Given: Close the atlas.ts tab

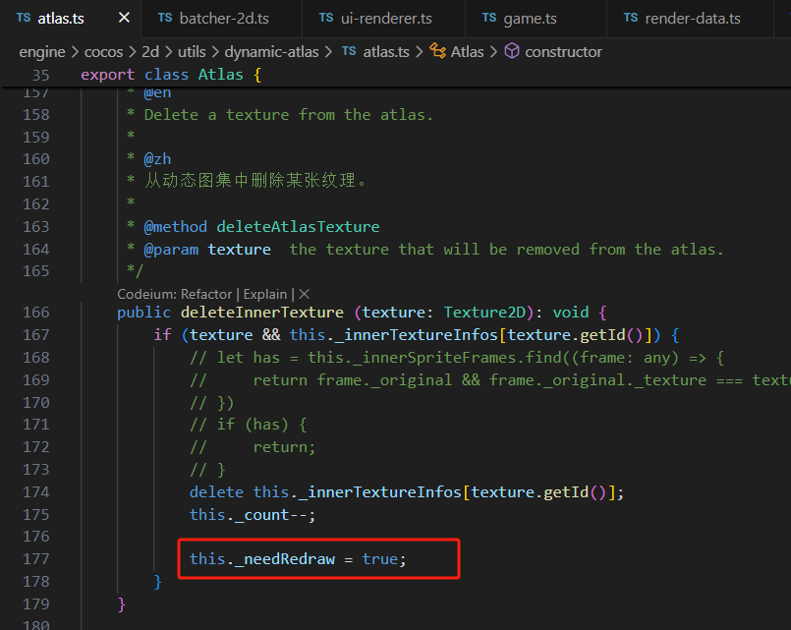Looking at the screenshot, I should coord(124,18).
